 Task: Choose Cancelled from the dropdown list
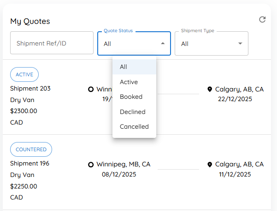point(134,126)
